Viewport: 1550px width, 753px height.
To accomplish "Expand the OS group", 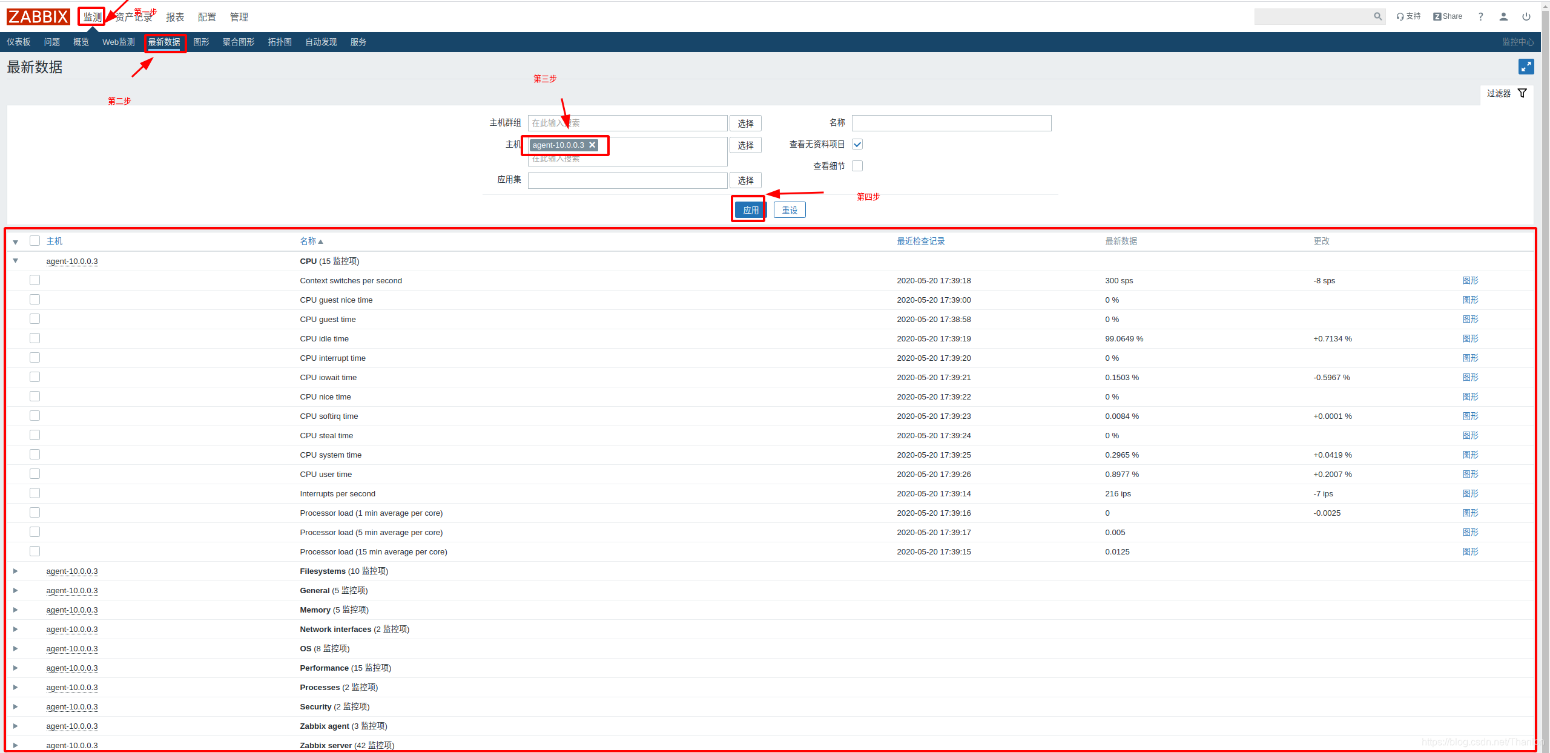I will 16,648.
